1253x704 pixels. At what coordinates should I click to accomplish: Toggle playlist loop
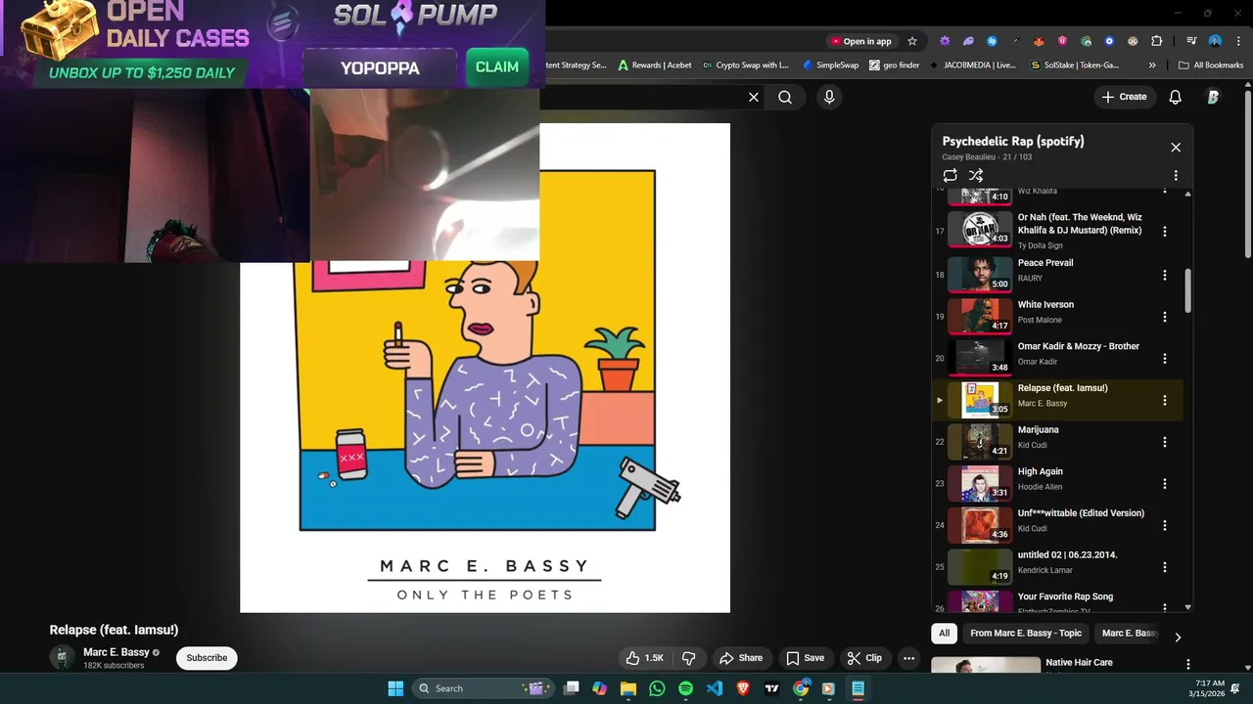coord(950,175)
